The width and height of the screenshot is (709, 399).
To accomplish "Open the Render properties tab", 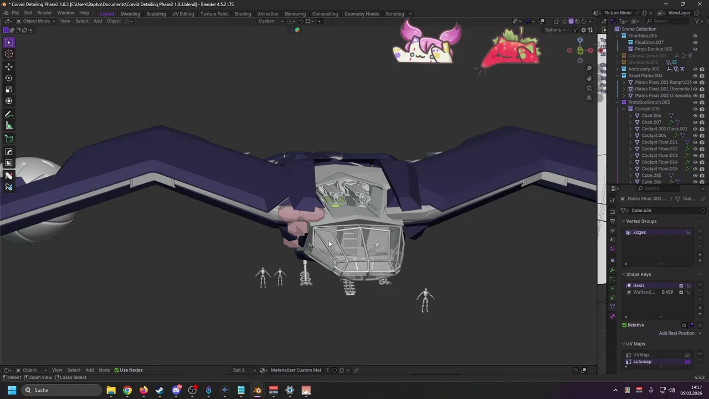I will pyautogui.click(x=612, y=212).
